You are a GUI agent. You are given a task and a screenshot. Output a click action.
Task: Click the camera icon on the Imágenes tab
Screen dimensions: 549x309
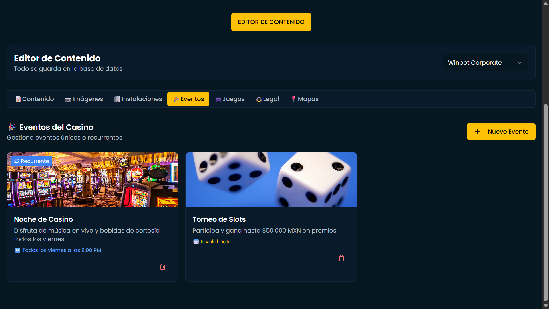tap(68, 99)
